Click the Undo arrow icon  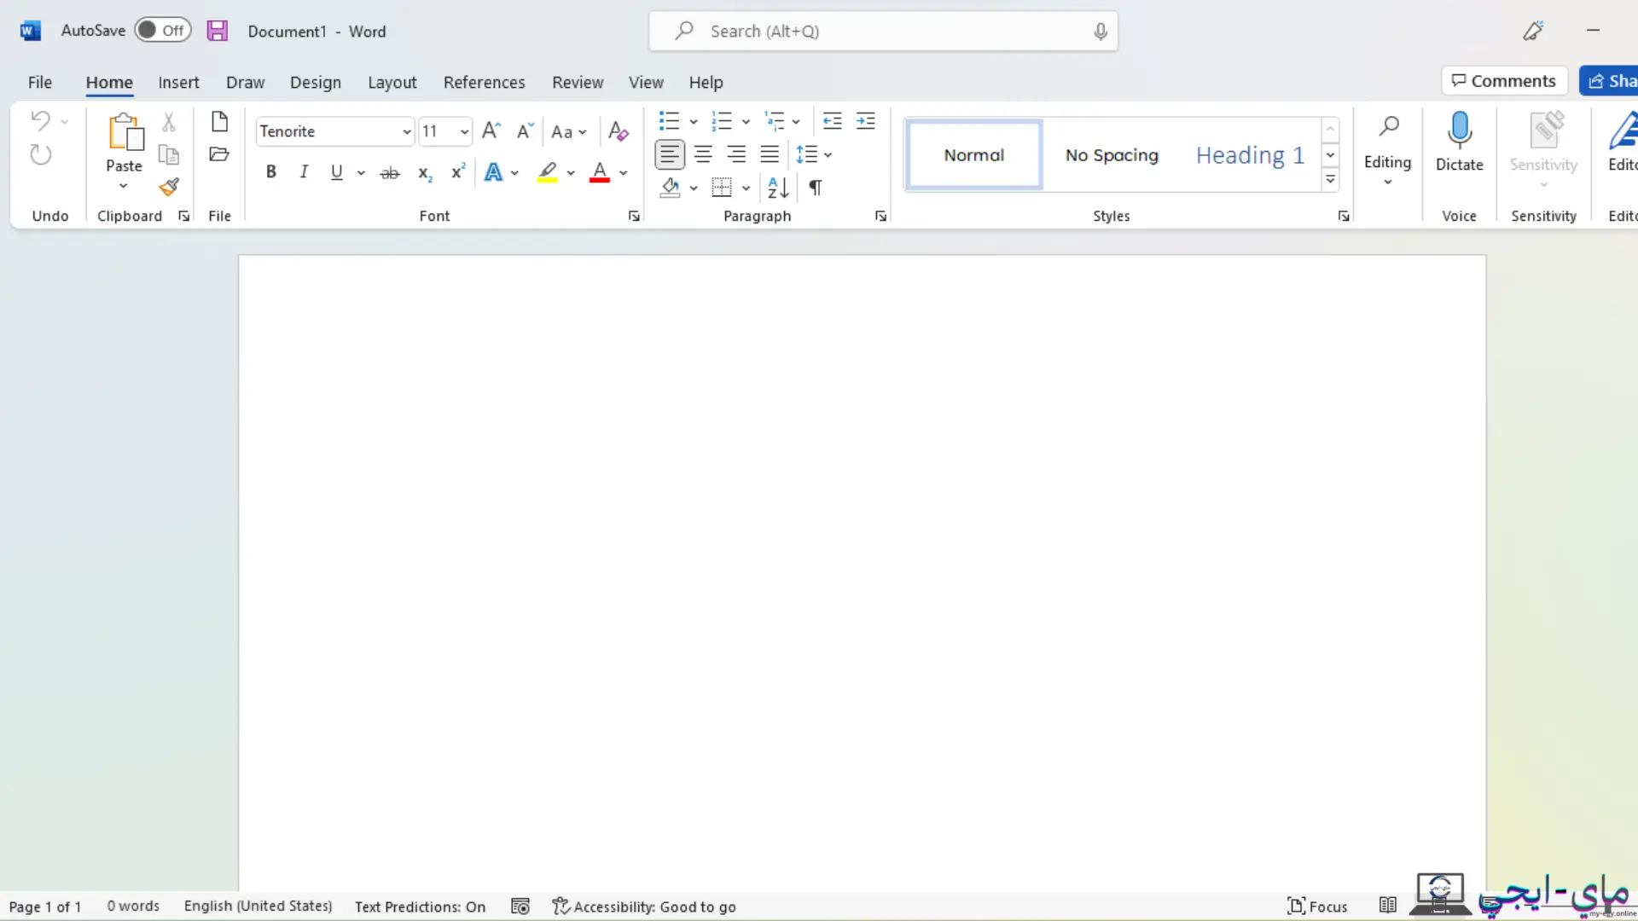pos(40,121)
